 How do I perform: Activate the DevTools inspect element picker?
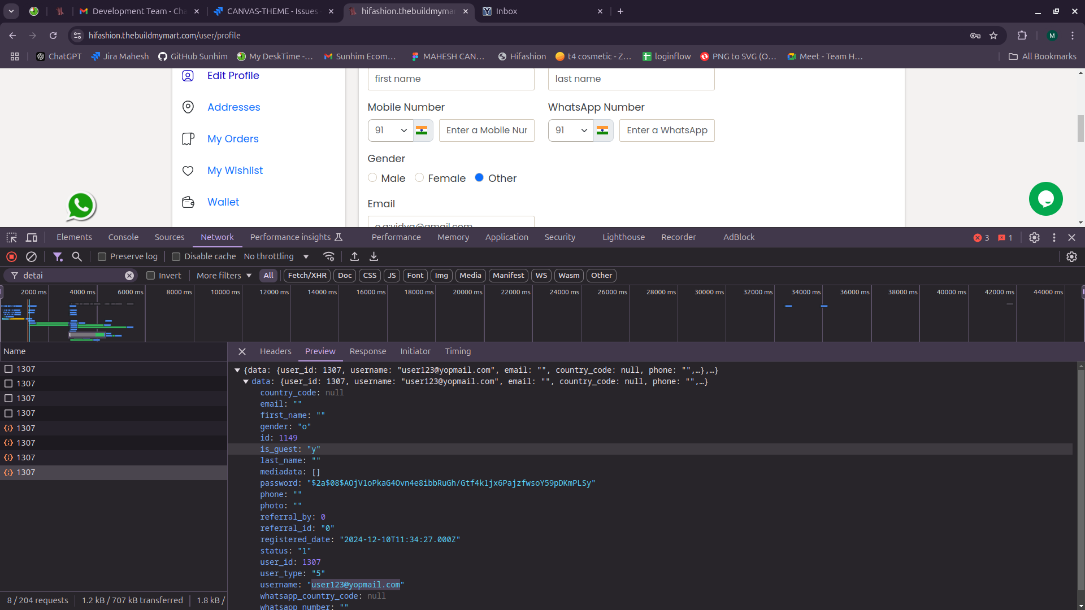coord(12,237)
